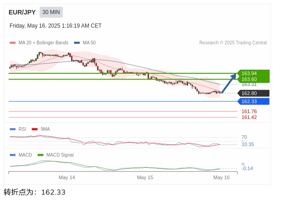Click the 162.80 current price tag

[x=253, y=93]
